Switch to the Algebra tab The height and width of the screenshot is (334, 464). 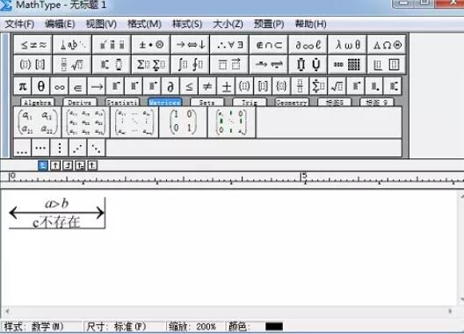tap(38, 102)
